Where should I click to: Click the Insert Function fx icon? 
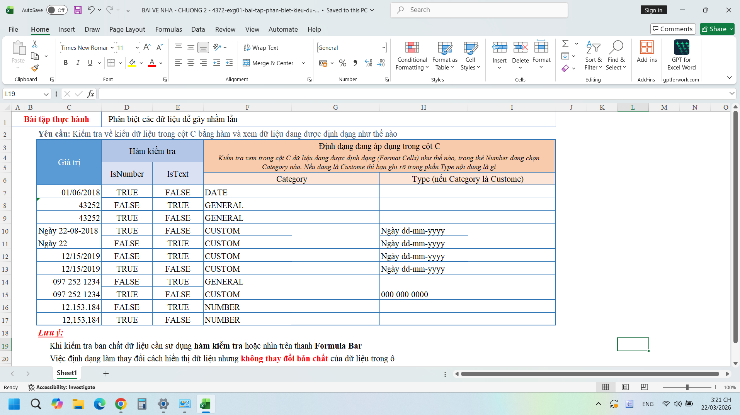90,94
